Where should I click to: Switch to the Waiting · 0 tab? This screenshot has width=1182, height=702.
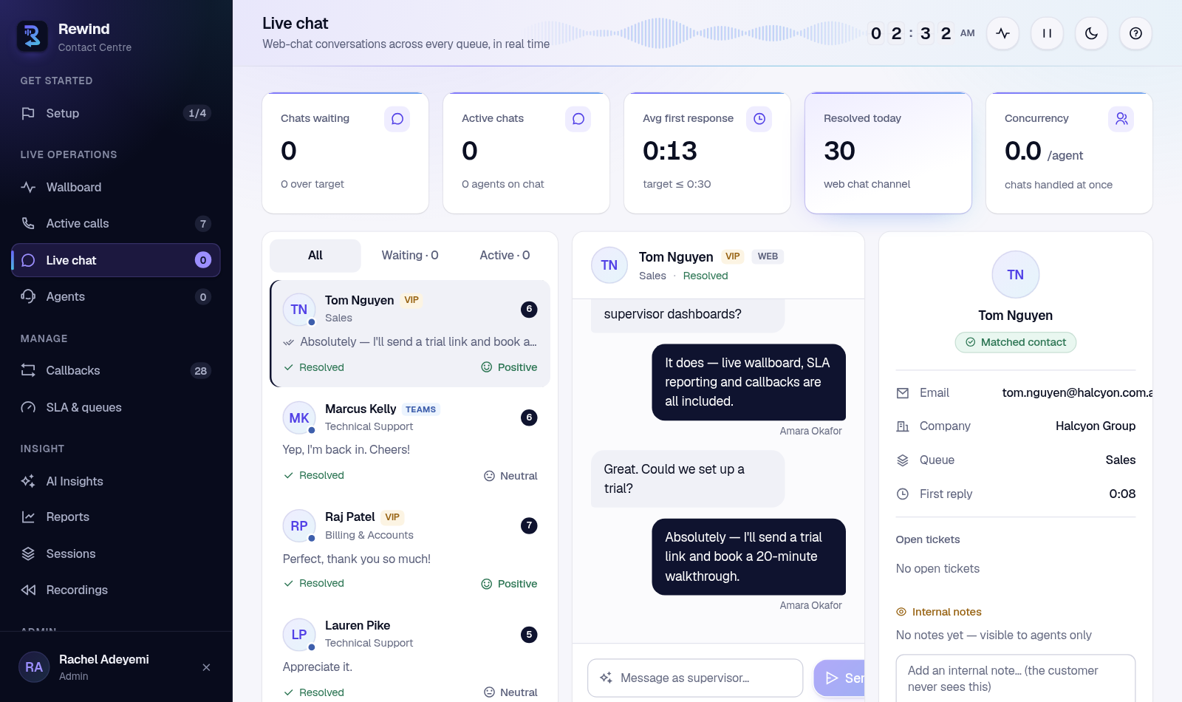[410, 255]
